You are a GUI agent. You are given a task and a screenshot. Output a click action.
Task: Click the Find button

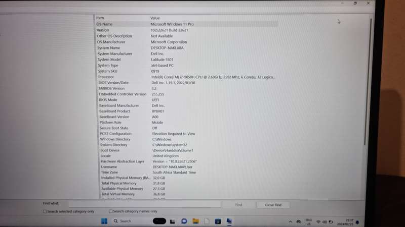coord(238,205)
